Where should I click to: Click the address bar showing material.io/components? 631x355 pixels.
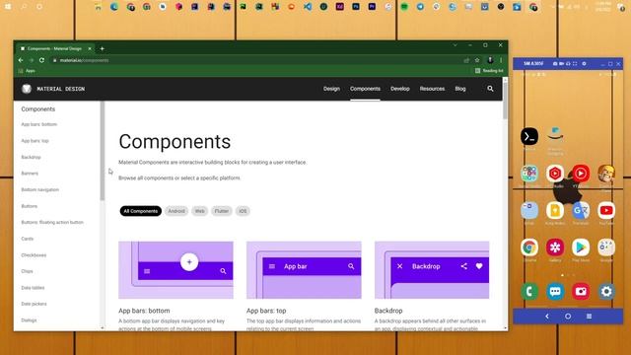(257, 60)
